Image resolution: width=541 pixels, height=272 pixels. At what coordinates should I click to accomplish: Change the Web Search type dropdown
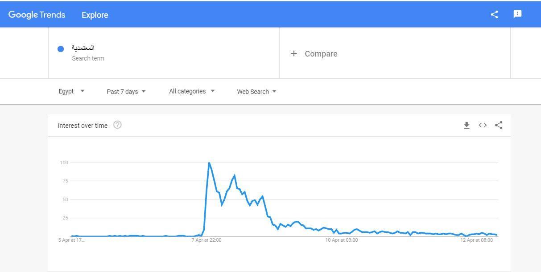coord(256,92)
